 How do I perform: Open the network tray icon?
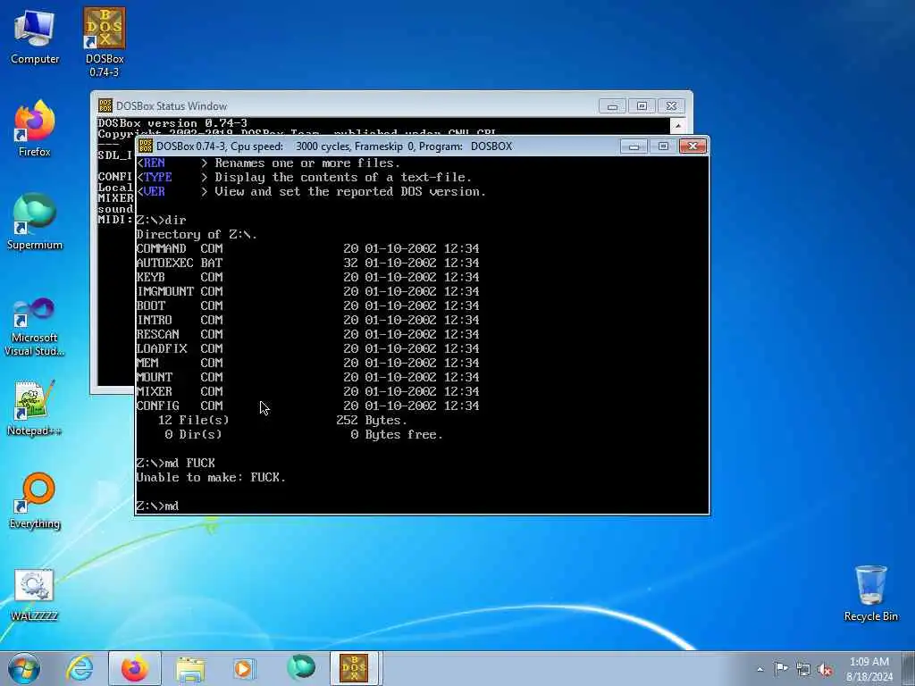pos(803,669)
